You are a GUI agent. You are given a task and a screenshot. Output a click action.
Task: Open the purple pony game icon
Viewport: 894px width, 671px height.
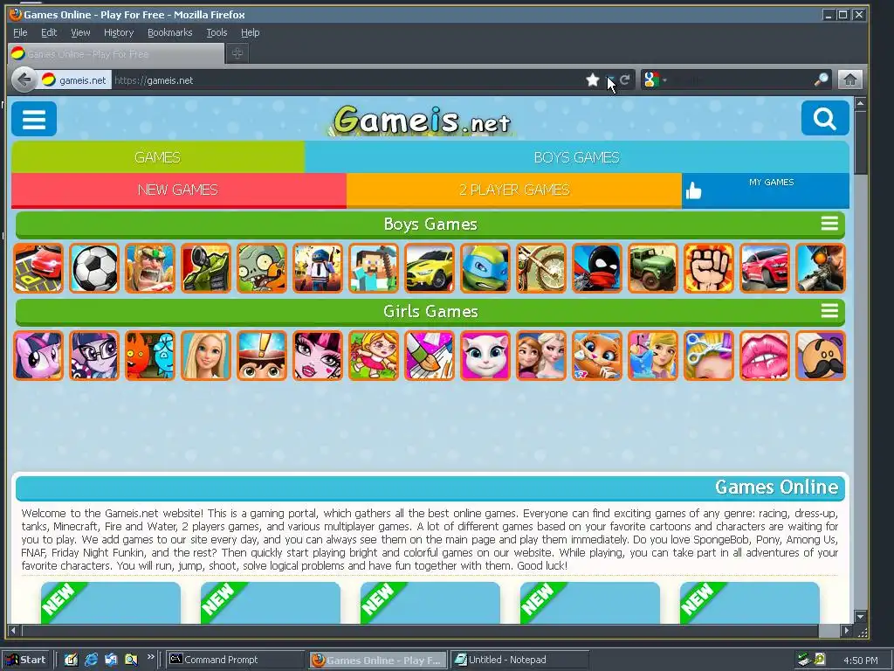click(38, 356)
